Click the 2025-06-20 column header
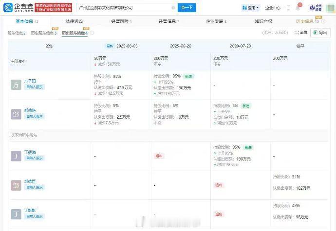 click(181, 46)
